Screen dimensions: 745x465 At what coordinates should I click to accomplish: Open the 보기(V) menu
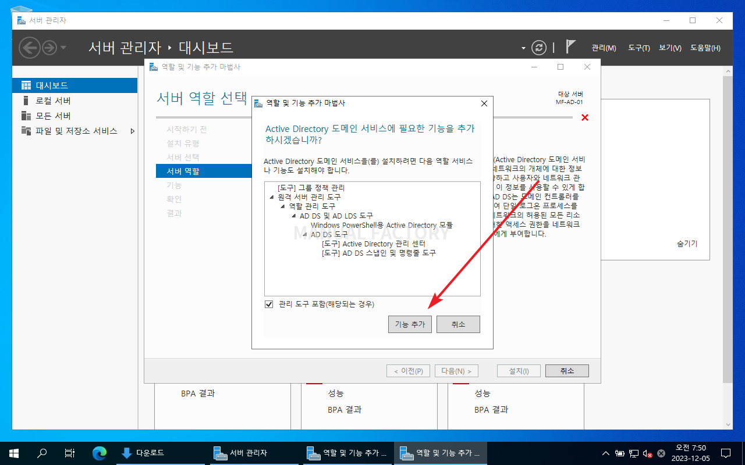click(670, 48)
